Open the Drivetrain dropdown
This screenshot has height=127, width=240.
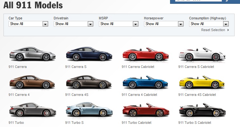click(73, 24)
